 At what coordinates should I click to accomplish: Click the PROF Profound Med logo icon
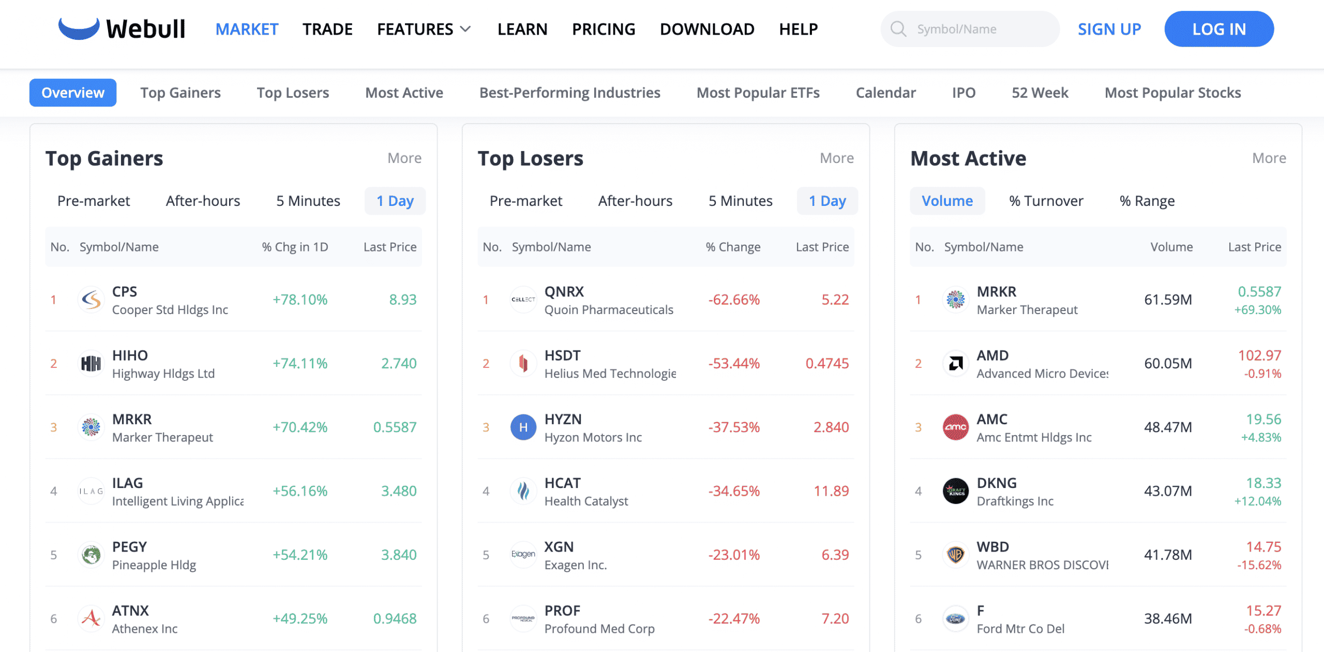(523, 618)
